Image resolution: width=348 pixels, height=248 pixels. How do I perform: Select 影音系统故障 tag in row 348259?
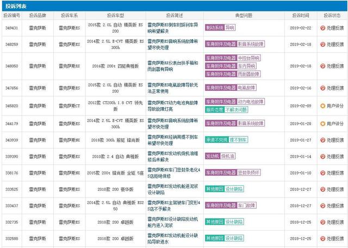[235, 44]
